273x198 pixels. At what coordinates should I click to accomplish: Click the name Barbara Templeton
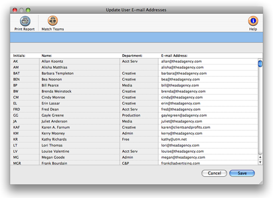57,73
